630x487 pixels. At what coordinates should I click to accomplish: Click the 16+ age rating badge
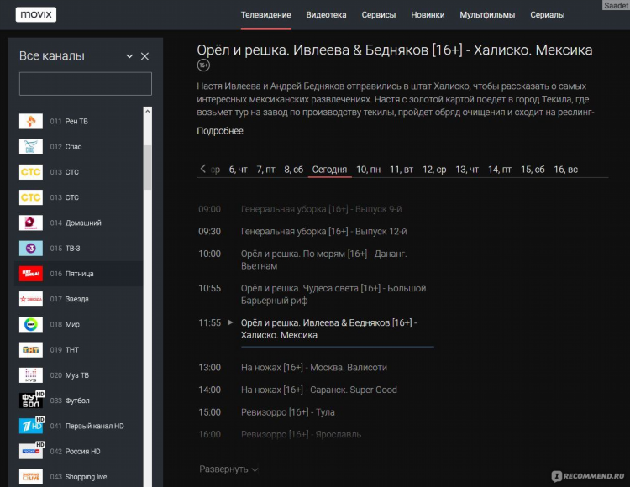[203, 65]
